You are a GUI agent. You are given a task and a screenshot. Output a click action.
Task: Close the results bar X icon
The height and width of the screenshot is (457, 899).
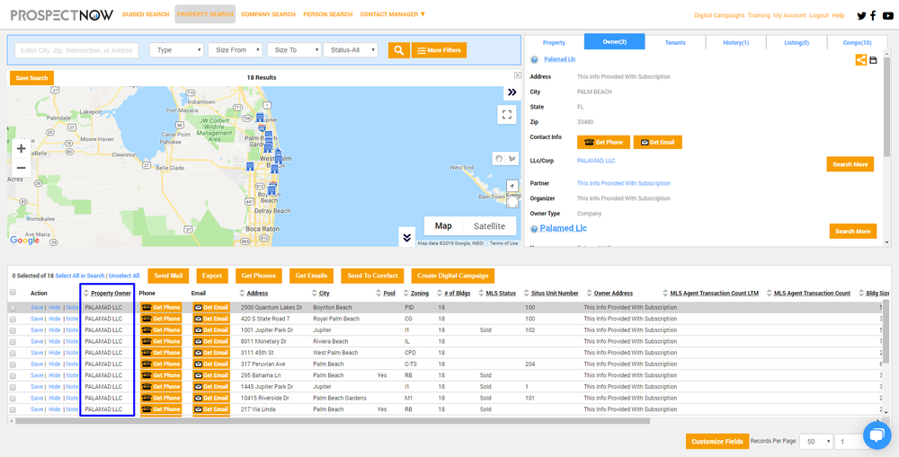(517, 75)
